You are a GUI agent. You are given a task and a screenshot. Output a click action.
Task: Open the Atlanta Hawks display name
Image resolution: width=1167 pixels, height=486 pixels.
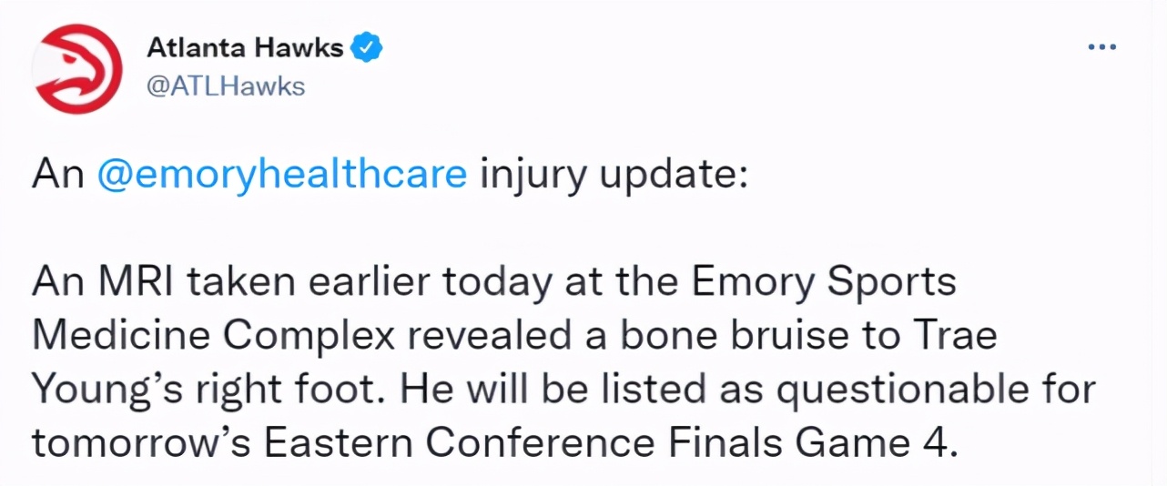coord(245,47)
